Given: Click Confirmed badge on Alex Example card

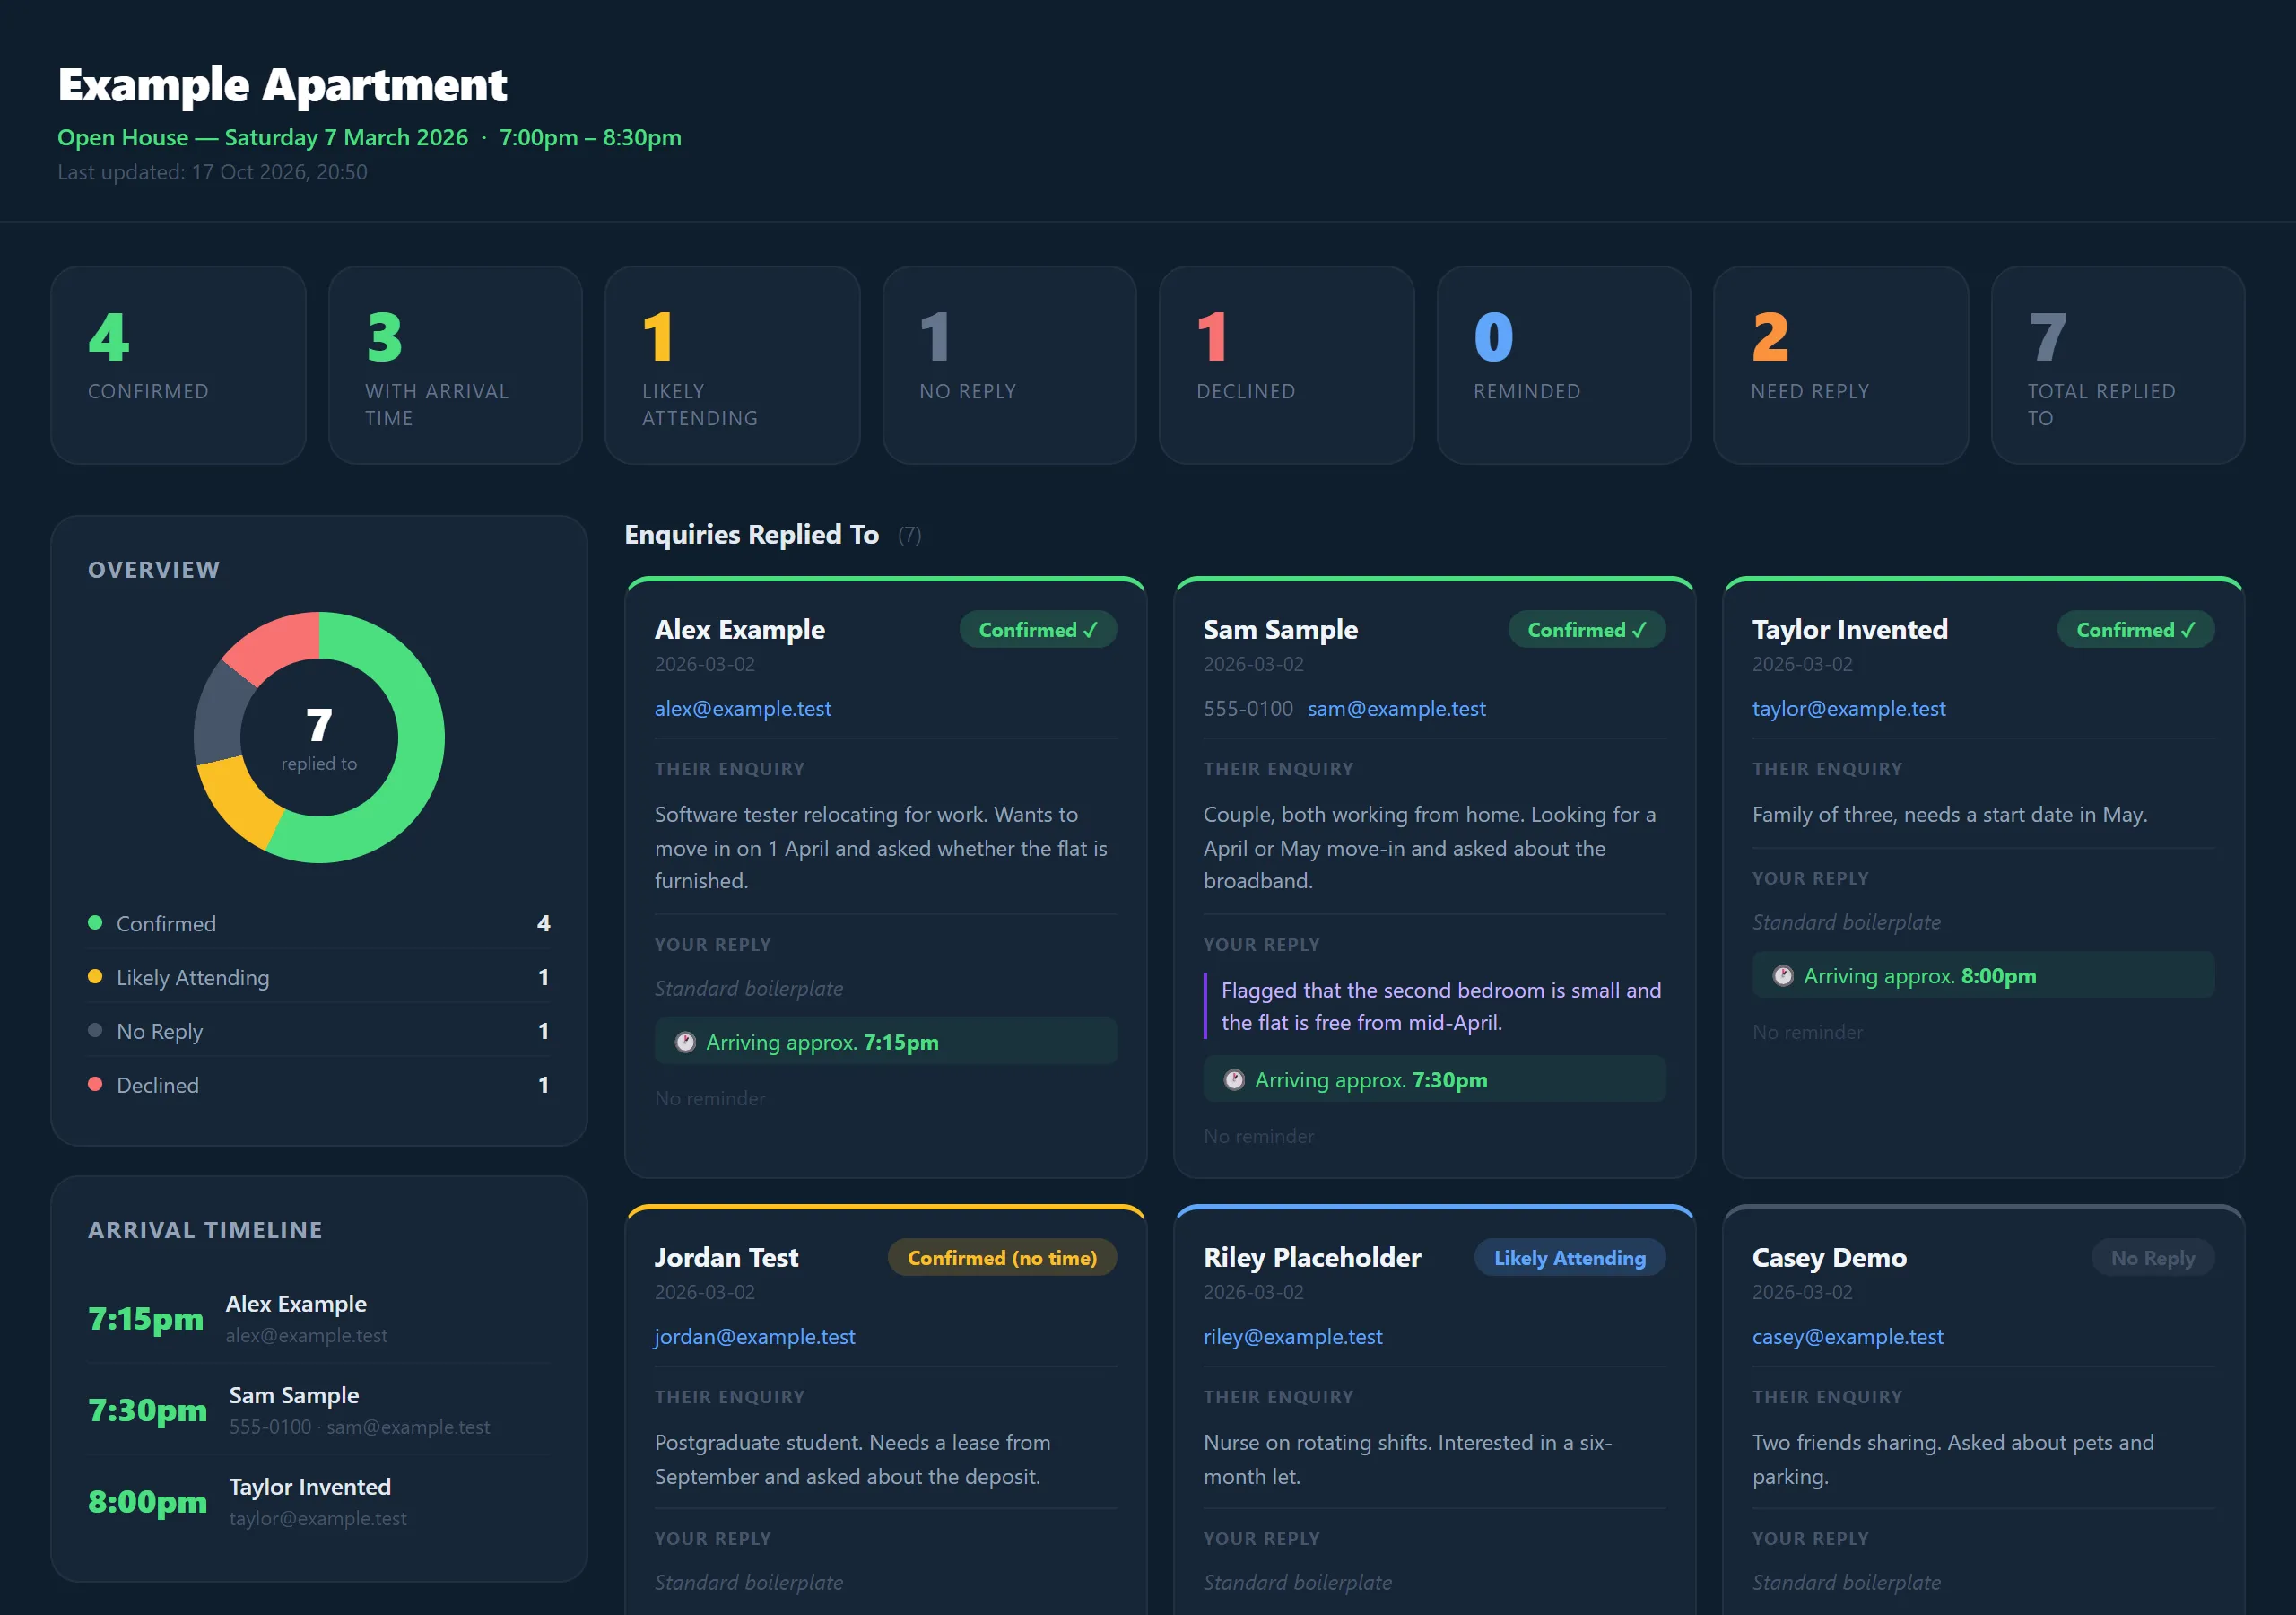Looking at the screenshot, I should point(1038,629).
